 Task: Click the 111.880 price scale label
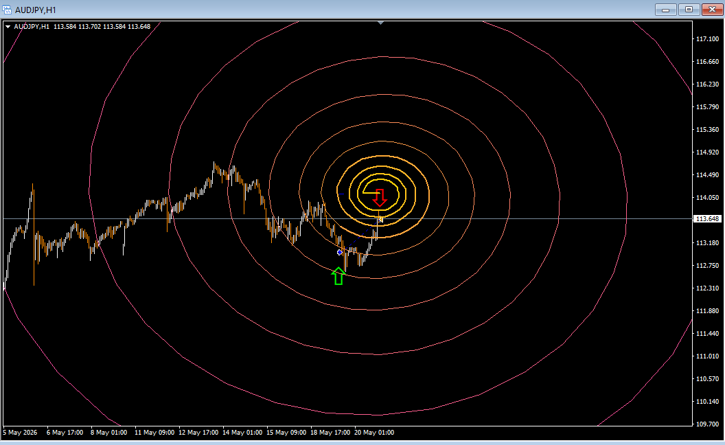tap(707, 311)
